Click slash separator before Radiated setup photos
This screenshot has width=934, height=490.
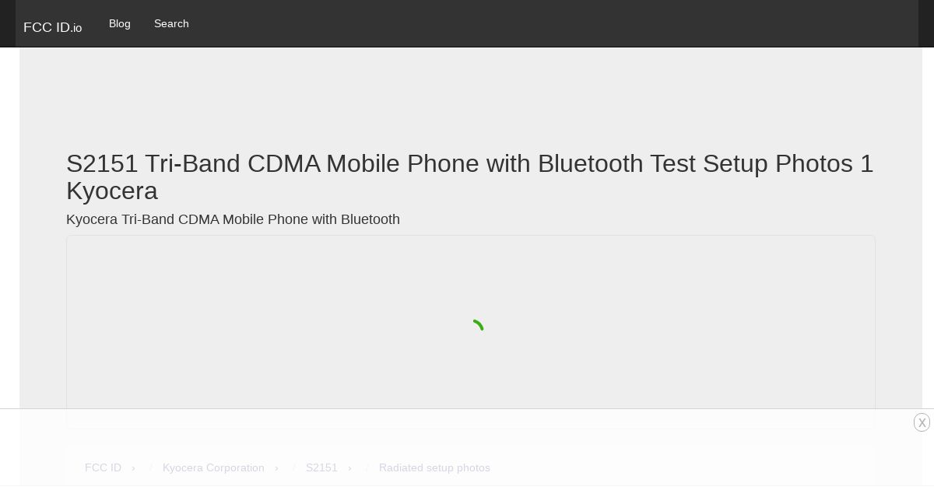click(367, 467)
